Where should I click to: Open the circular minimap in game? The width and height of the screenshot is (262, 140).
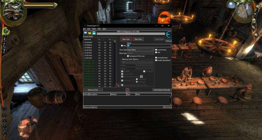[x=244, y=10]
